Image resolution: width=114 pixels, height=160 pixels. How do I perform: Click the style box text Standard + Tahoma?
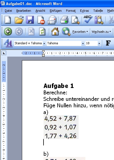pyautogui.click(x=28, y=43)
